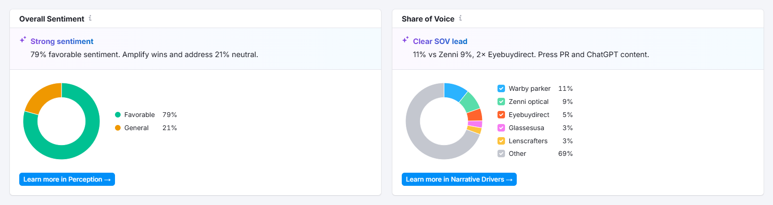Click sparkle icon beside Strong sentiment
Viewport: 773px width, 205px height.
point(23,40)
